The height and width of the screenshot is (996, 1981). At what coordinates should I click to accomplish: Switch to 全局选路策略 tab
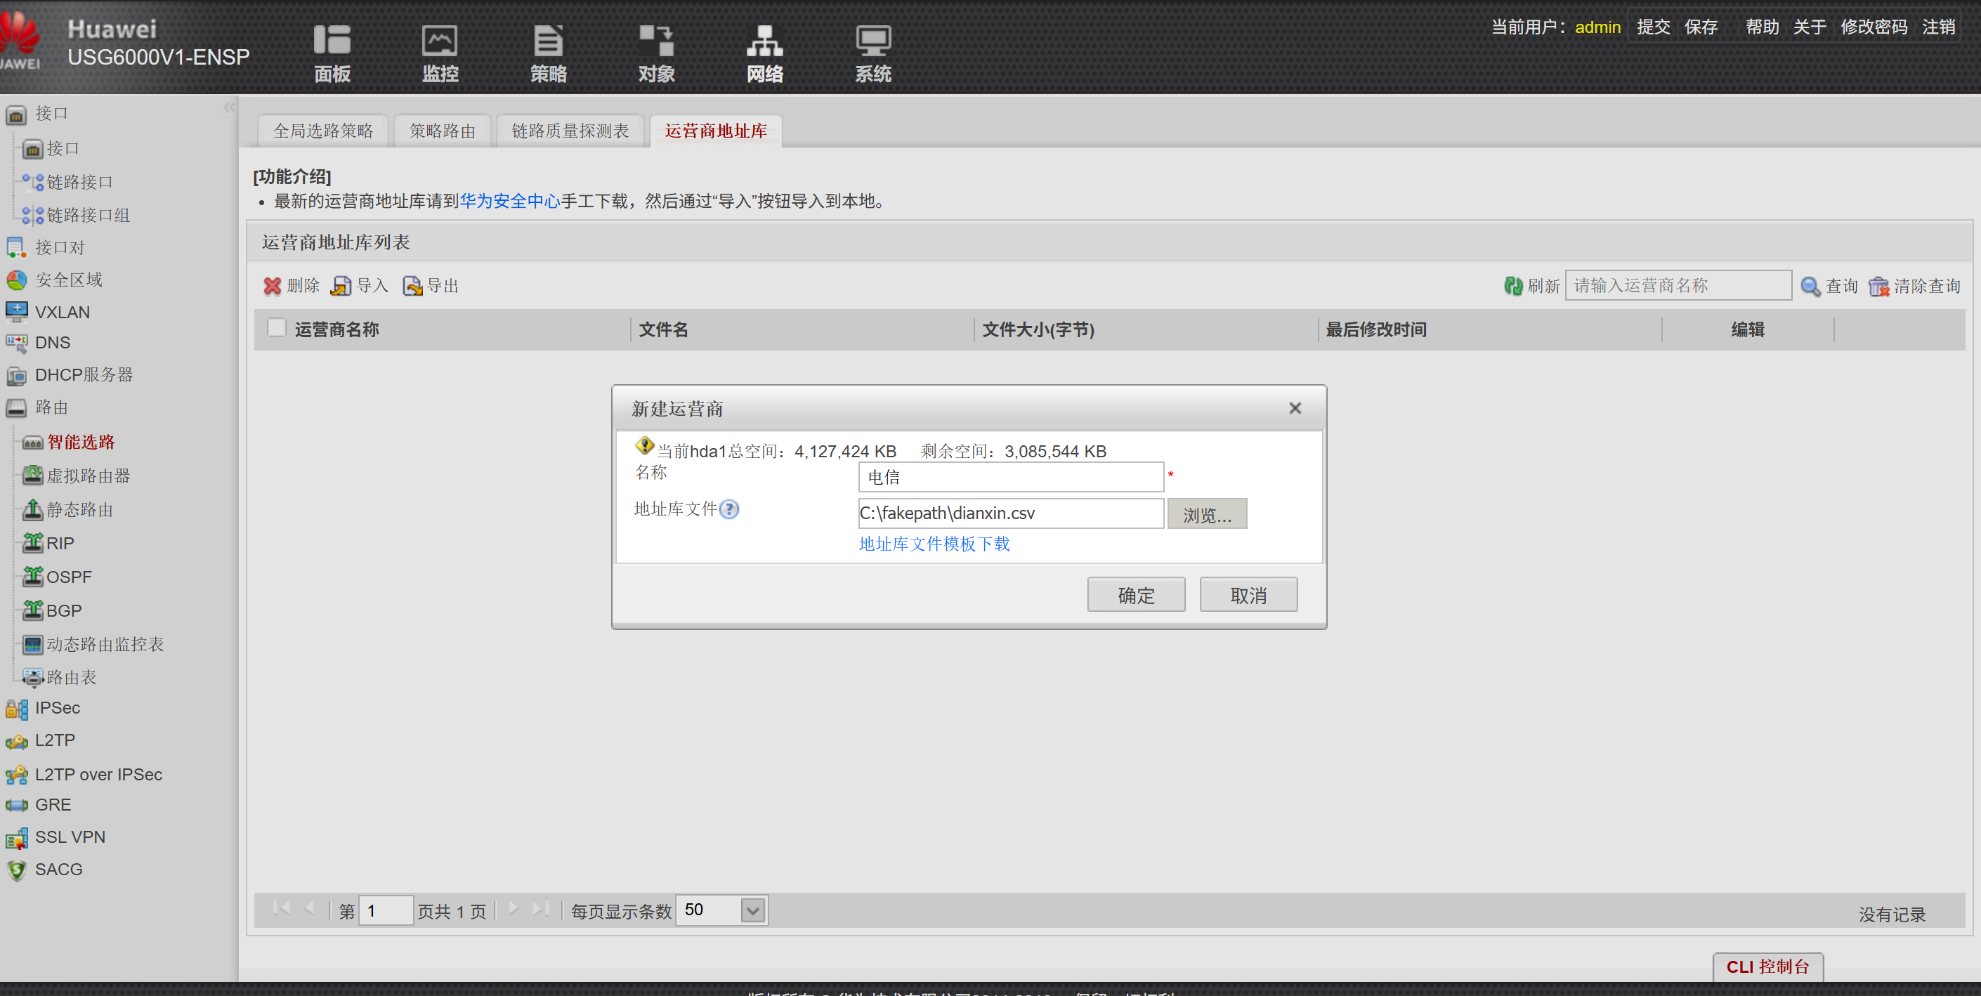(323, 131)
